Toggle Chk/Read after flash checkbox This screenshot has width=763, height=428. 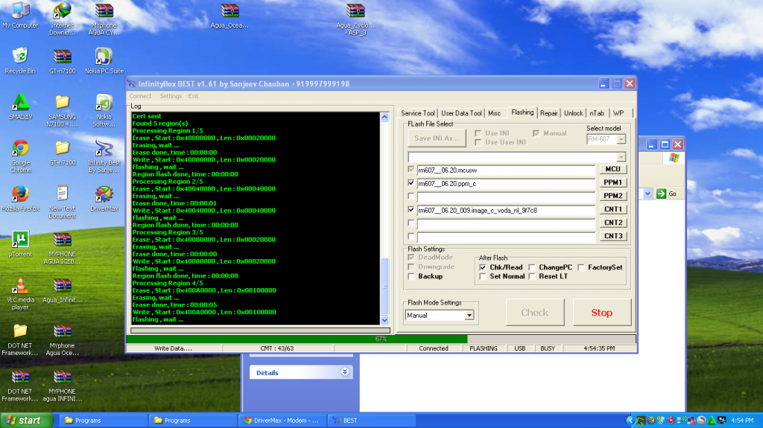[482, 267]
